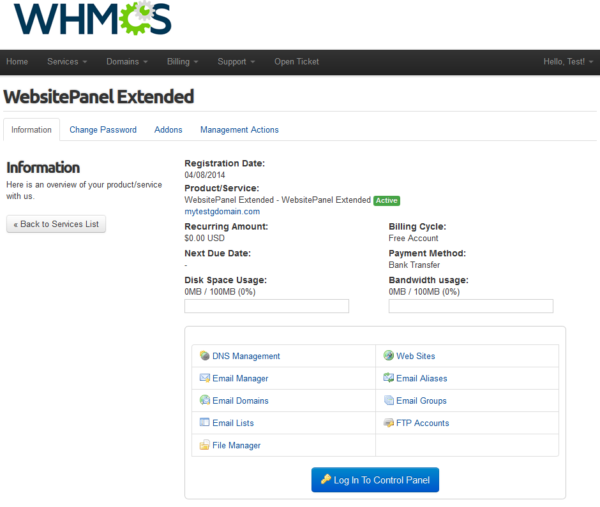This screenshot has height=507, width=600.
Task: Click the key icon on login button
Action: [326, 479]
